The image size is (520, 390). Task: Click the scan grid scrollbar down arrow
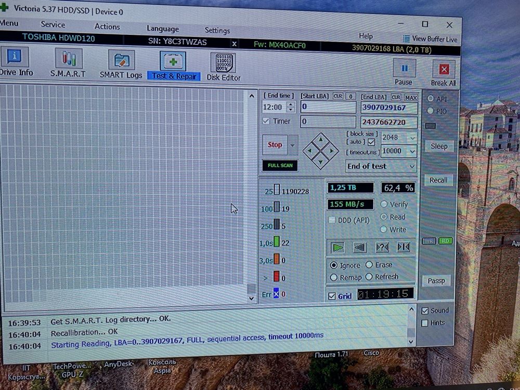(x=251, y=298)
